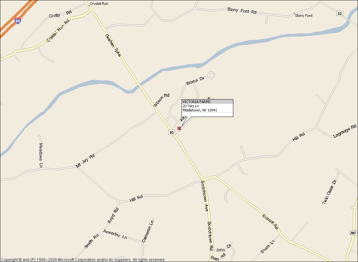The image size is (358, 262).
Task: Click the VICTORIA FARMS callout title
Action: click(x=196, y=102)
